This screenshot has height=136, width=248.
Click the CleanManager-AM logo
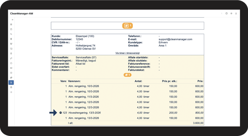[21, 14]
